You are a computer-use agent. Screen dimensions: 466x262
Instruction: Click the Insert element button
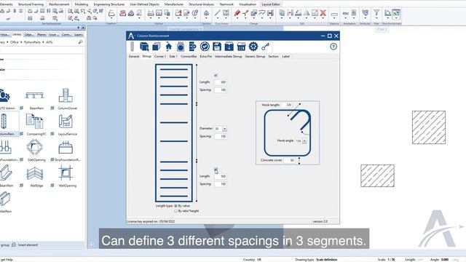(x=25, y=245)
